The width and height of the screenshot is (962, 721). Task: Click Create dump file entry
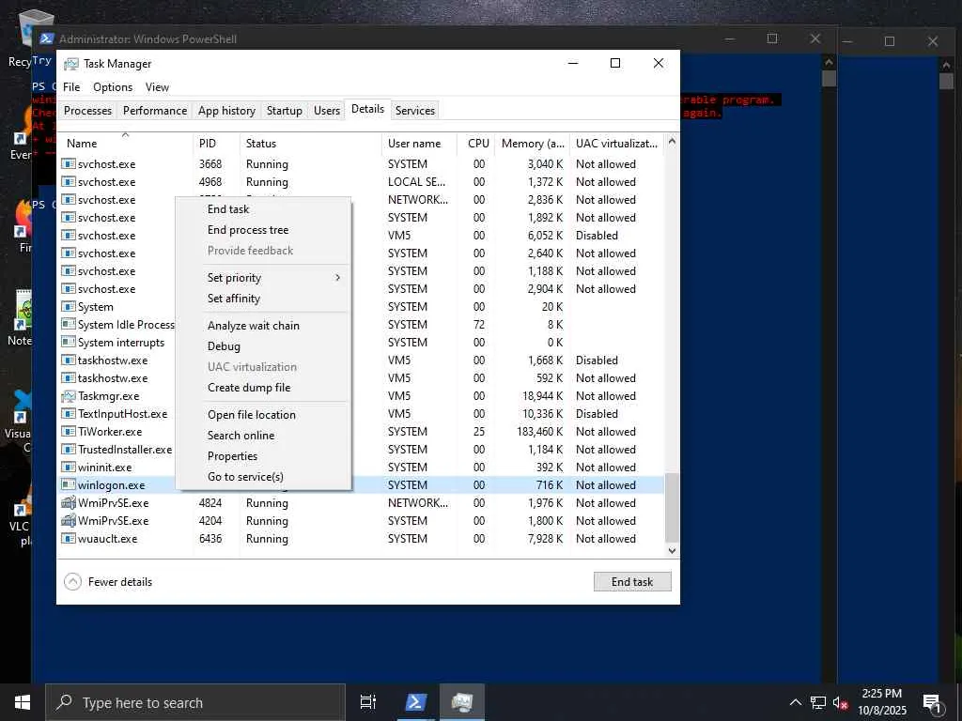(249, 388)
